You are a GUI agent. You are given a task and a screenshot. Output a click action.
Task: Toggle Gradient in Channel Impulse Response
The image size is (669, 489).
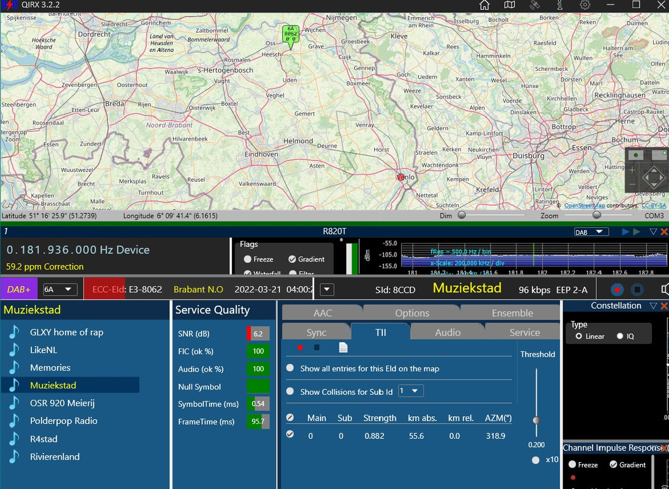[x=613, y=465]
